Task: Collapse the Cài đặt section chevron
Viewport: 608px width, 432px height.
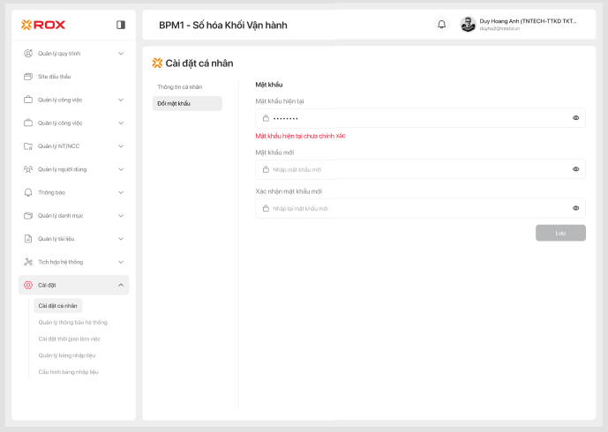Action: (x=121, y=285)
